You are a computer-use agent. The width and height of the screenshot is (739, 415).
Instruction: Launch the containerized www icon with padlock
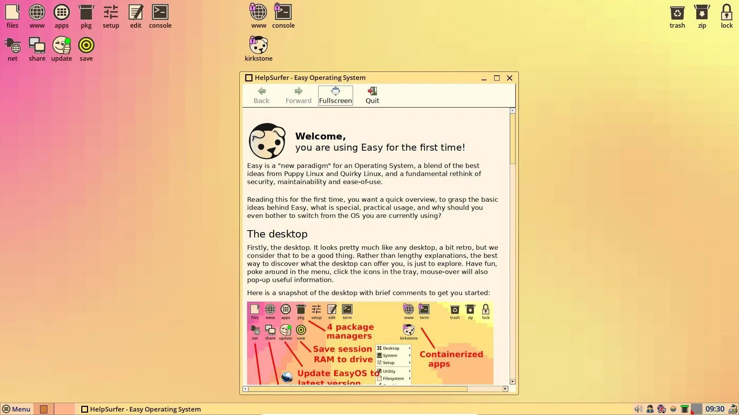pyautogui.click(x=259, y=16)
